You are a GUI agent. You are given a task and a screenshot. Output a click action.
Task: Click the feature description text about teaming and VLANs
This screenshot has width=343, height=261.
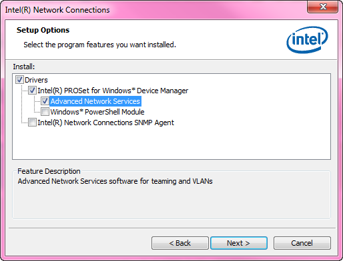pos(115,181)
